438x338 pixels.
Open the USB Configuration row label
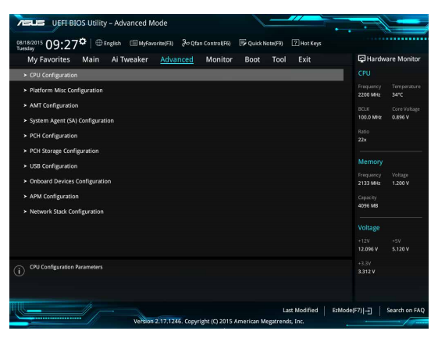coord(54,166)
